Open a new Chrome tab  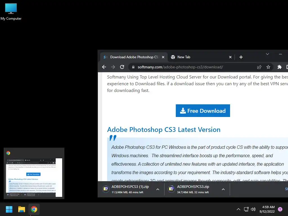(x=241, y=57)
